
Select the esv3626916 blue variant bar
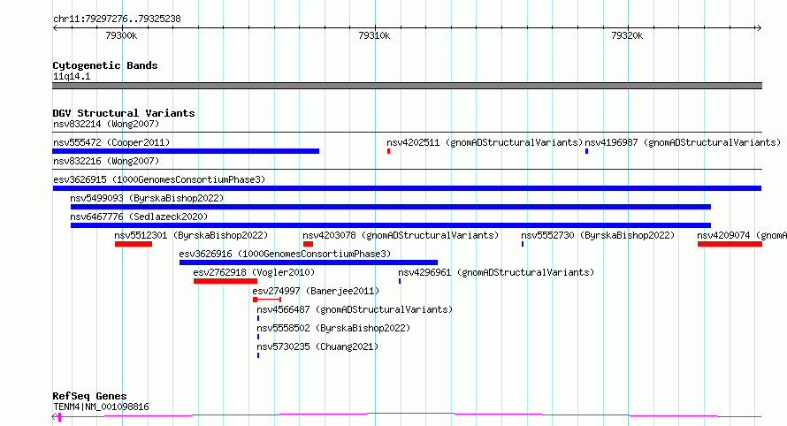pos(309,262)
